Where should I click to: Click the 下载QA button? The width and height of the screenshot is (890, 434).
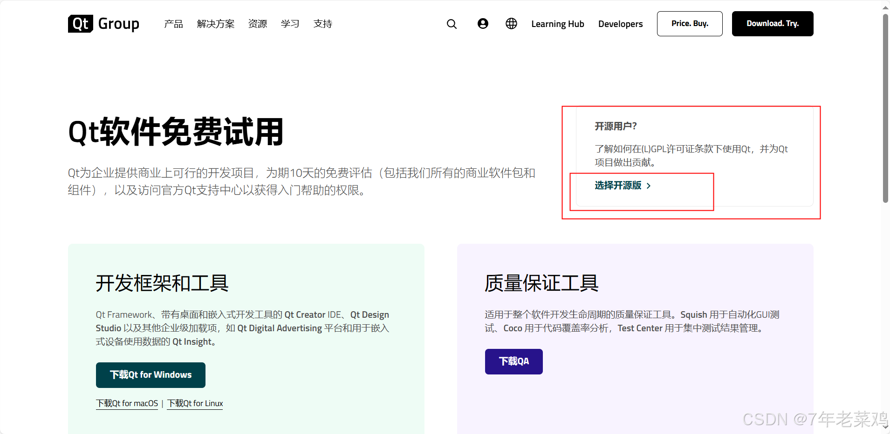click(x=514, y=361)
